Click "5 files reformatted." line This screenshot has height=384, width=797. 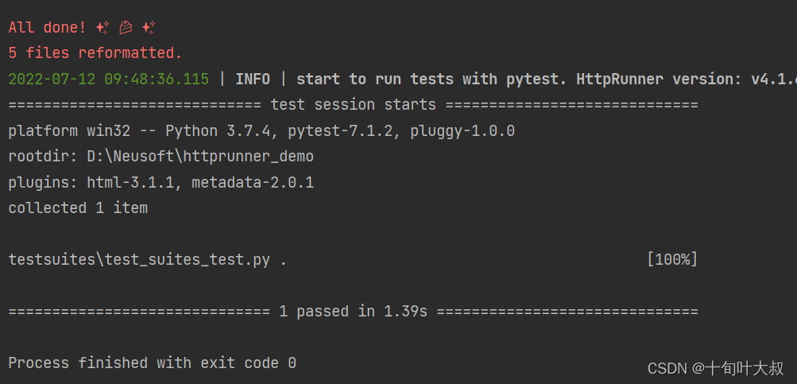[95, 53]
